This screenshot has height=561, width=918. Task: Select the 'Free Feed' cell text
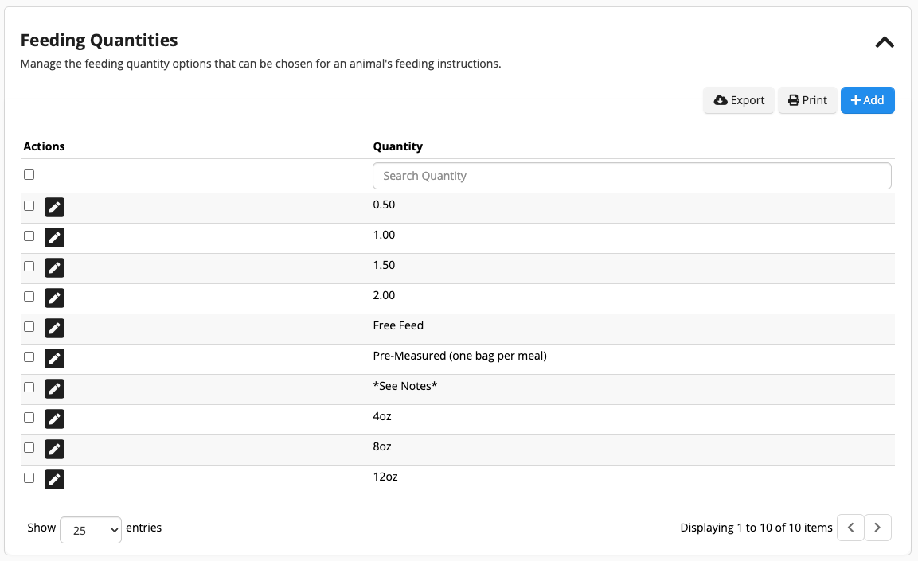[x=398, y=325]
